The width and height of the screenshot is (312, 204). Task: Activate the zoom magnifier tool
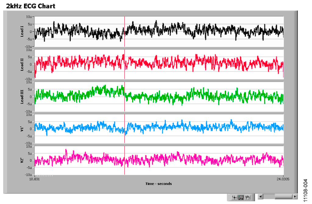pos(241,197)
